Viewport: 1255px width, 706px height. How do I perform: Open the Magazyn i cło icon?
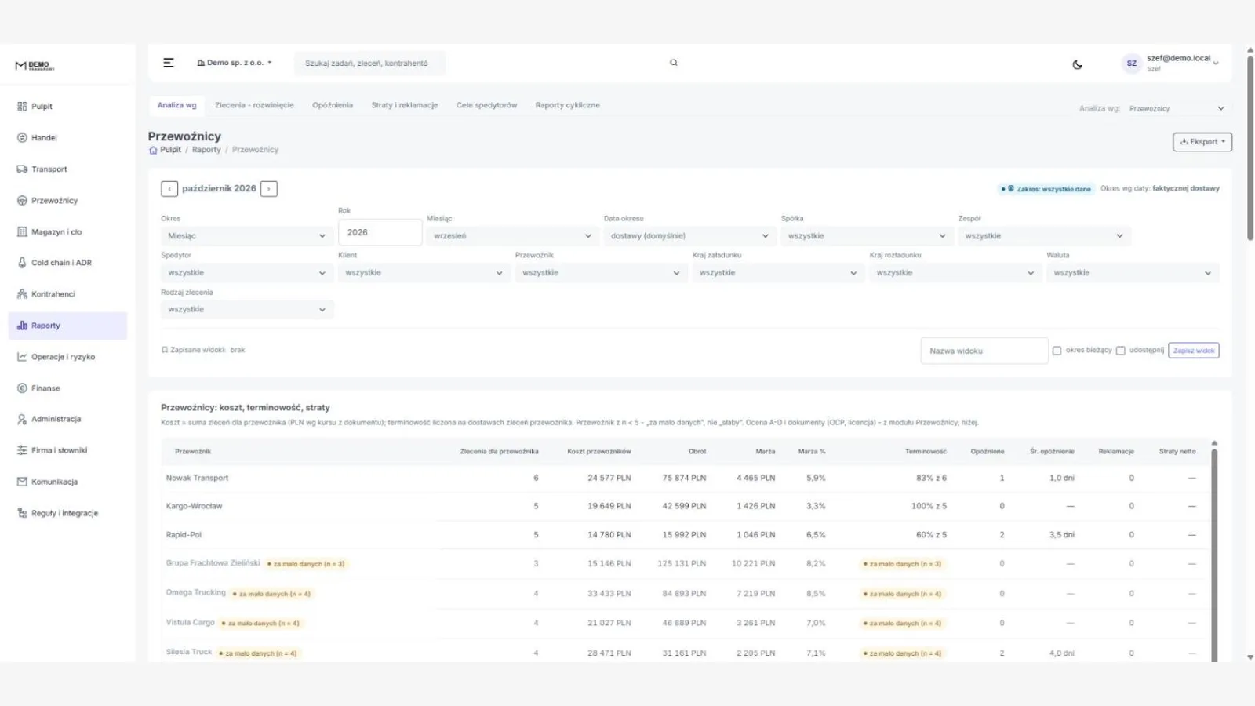pos(22,232)
